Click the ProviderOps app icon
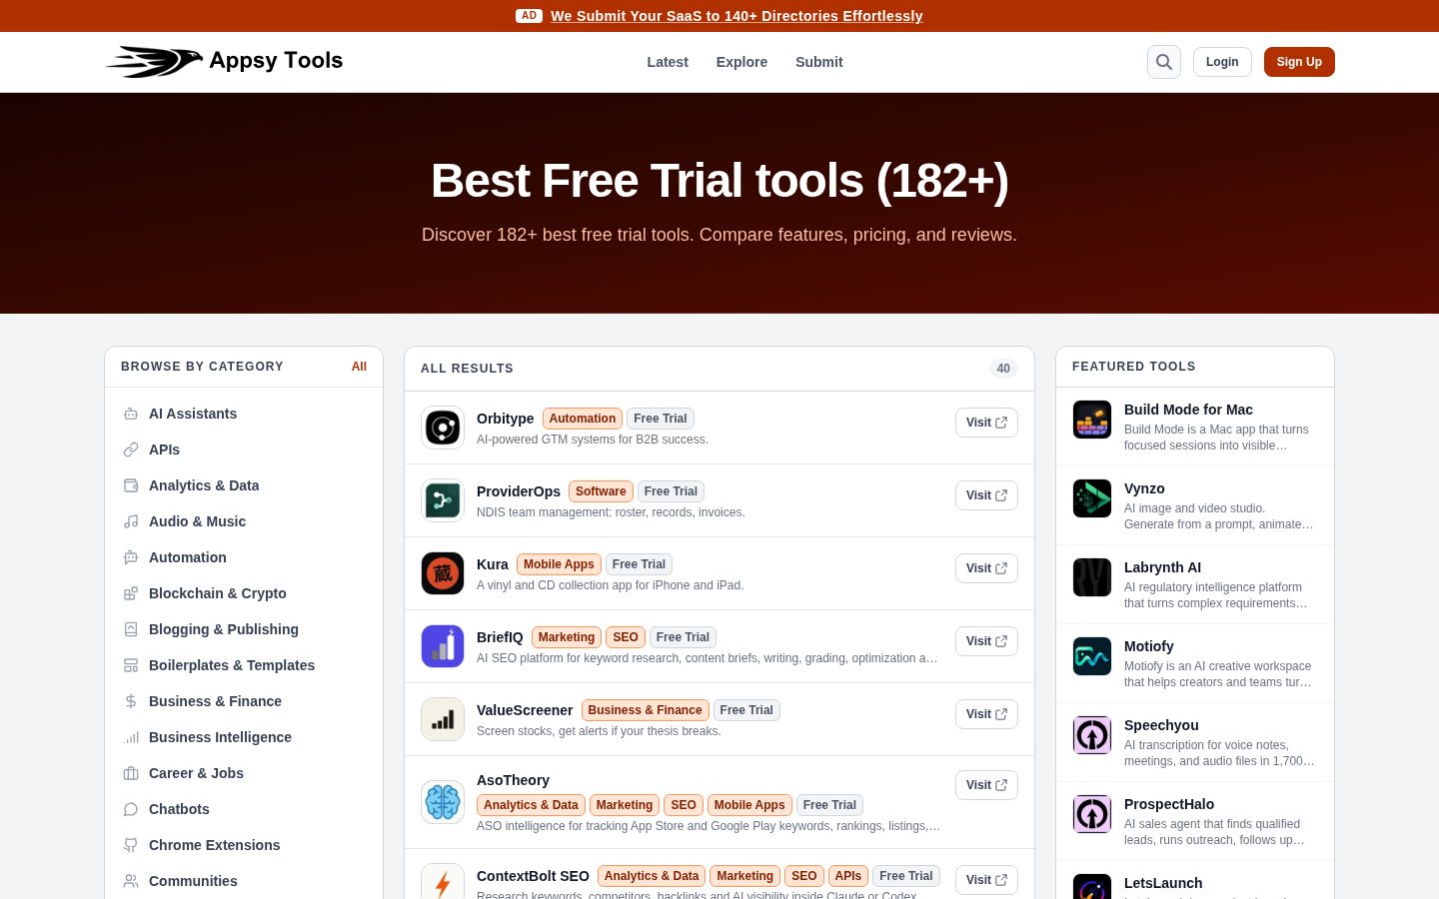Screen dimensions: 1439x899 coord(443,500)
